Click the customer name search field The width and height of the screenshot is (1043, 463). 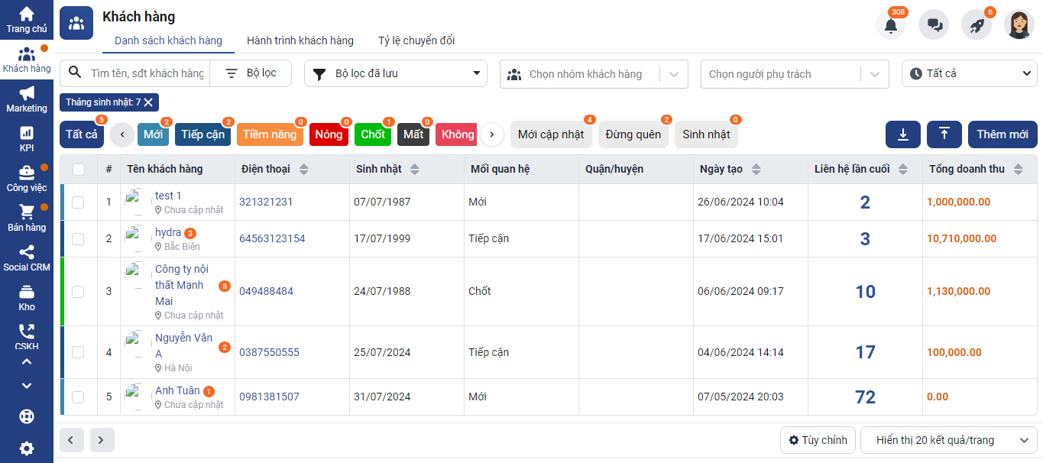[x=147, y=73]
